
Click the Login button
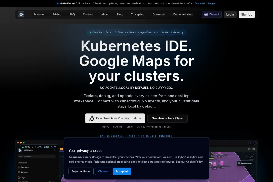(x=230, y=15)
